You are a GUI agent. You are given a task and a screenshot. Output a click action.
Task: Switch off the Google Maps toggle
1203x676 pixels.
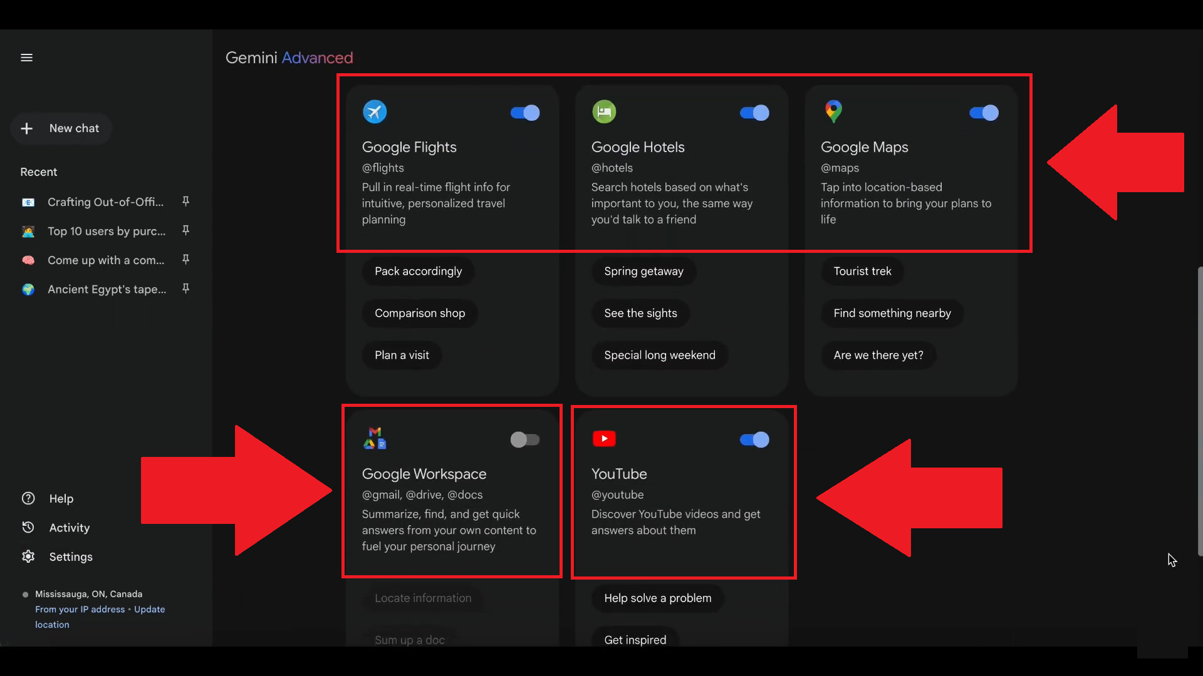pyautogui.click(x=984, y=113)
